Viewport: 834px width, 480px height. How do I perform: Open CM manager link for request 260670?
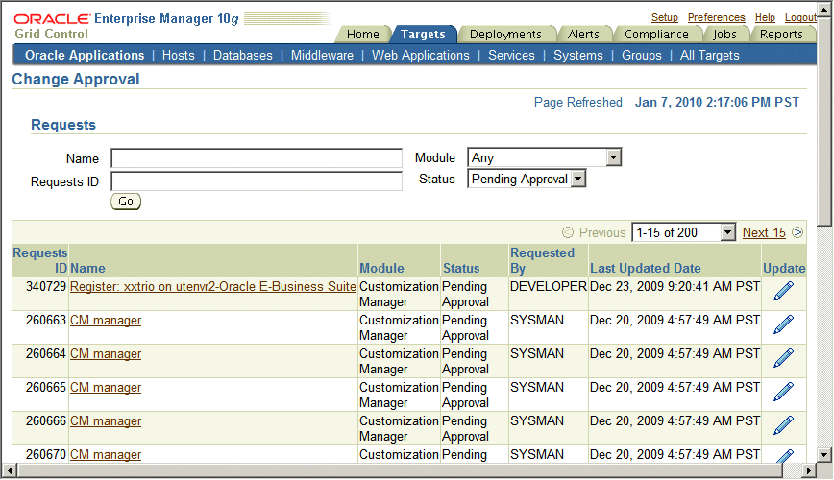106,454
